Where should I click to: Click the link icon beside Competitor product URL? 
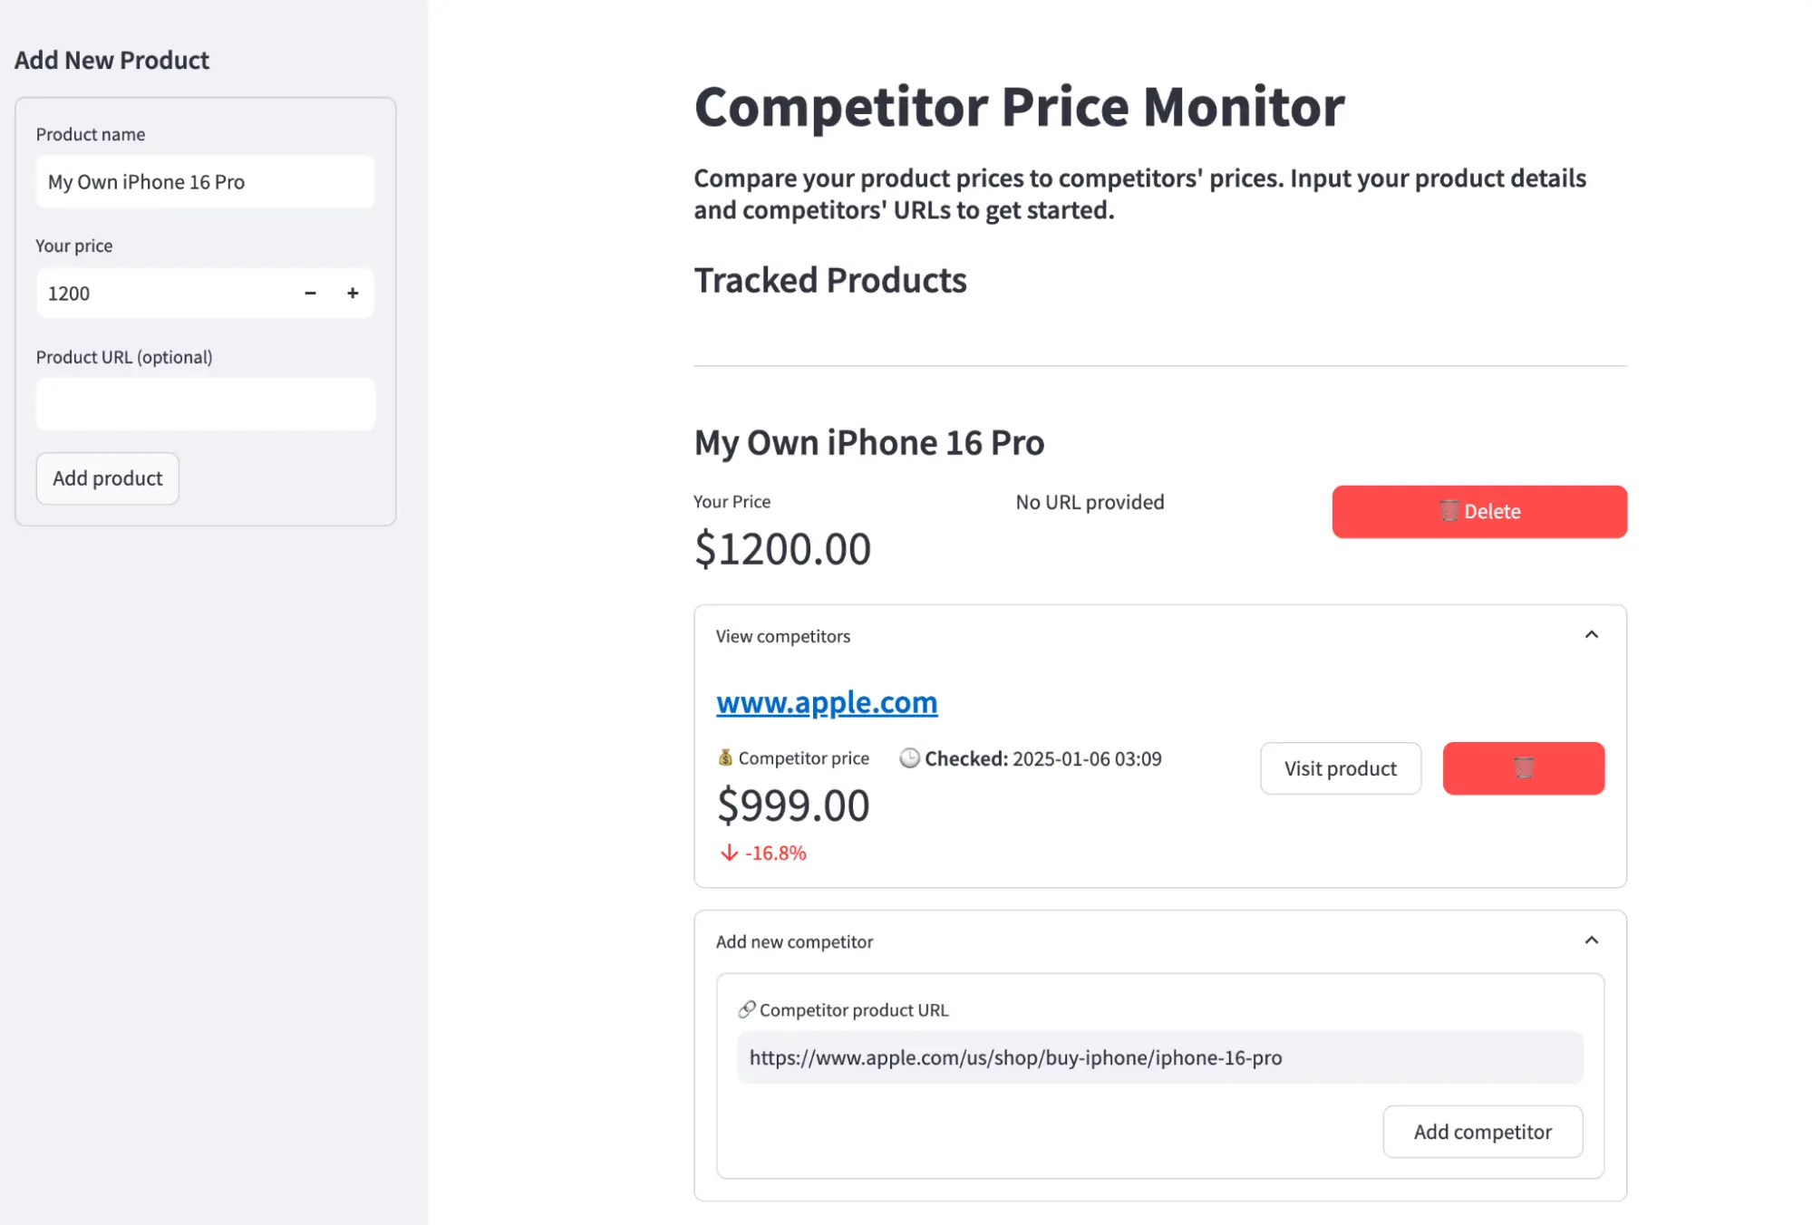click(x=748, y=1008)
